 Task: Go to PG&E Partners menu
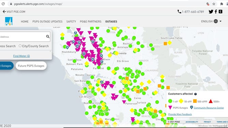[x=90, y=21]
